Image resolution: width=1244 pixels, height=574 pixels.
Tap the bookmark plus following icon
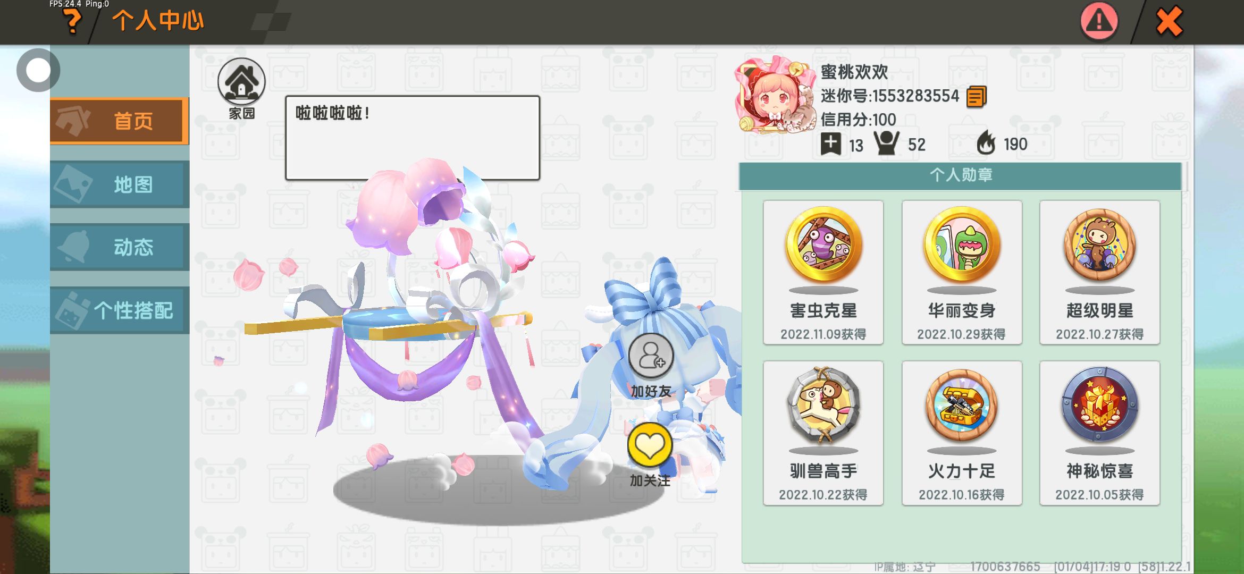(x=831, y=144)
